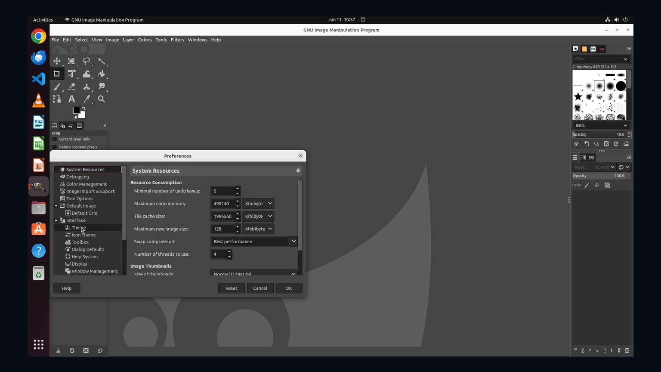Select Color Management preferences page
Screen dimensions: 661x372
[86, 184]
